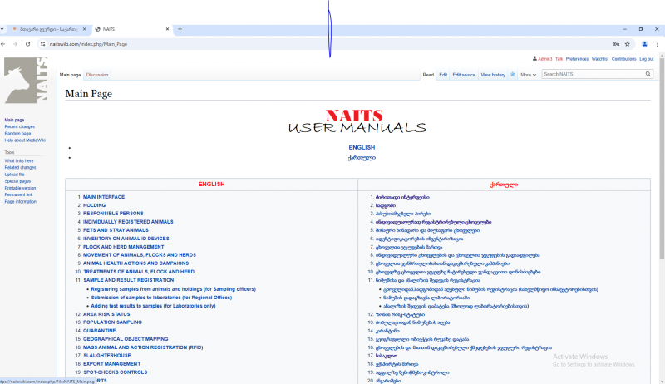Click the browser forward arrow

pos(15,44)
